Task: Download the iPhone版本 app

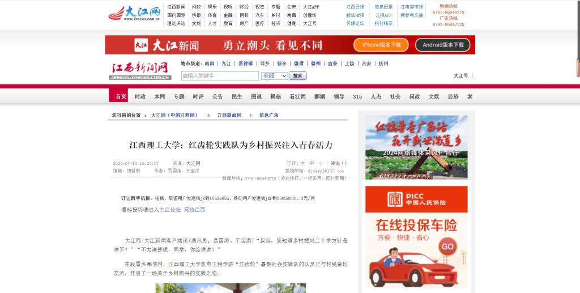Action: (x=381, y=45)
